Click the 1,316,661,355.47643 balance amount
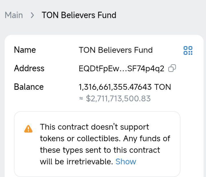Image resolution: width=206 pixels, height=177 pixels. click(115, 87)
